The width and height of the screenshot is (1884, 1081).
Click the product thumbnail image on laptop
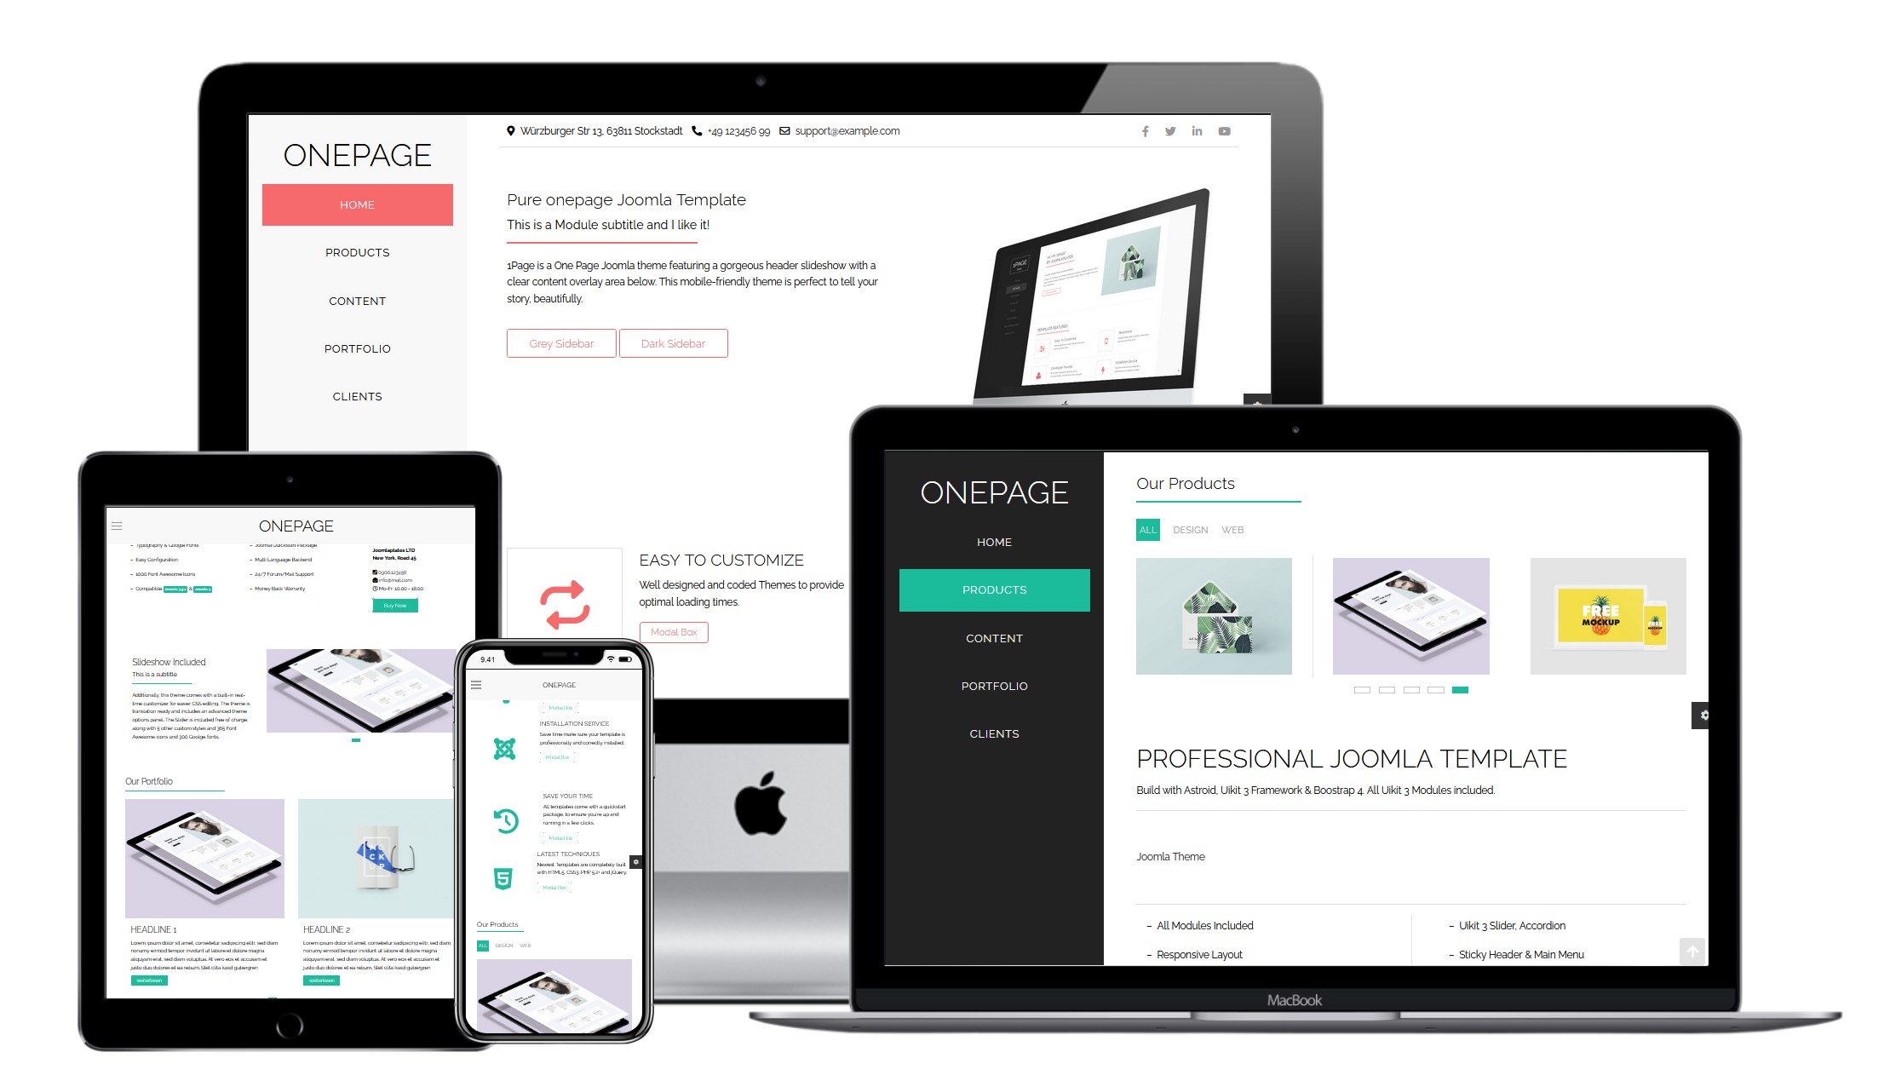(x=1213, y=615)
